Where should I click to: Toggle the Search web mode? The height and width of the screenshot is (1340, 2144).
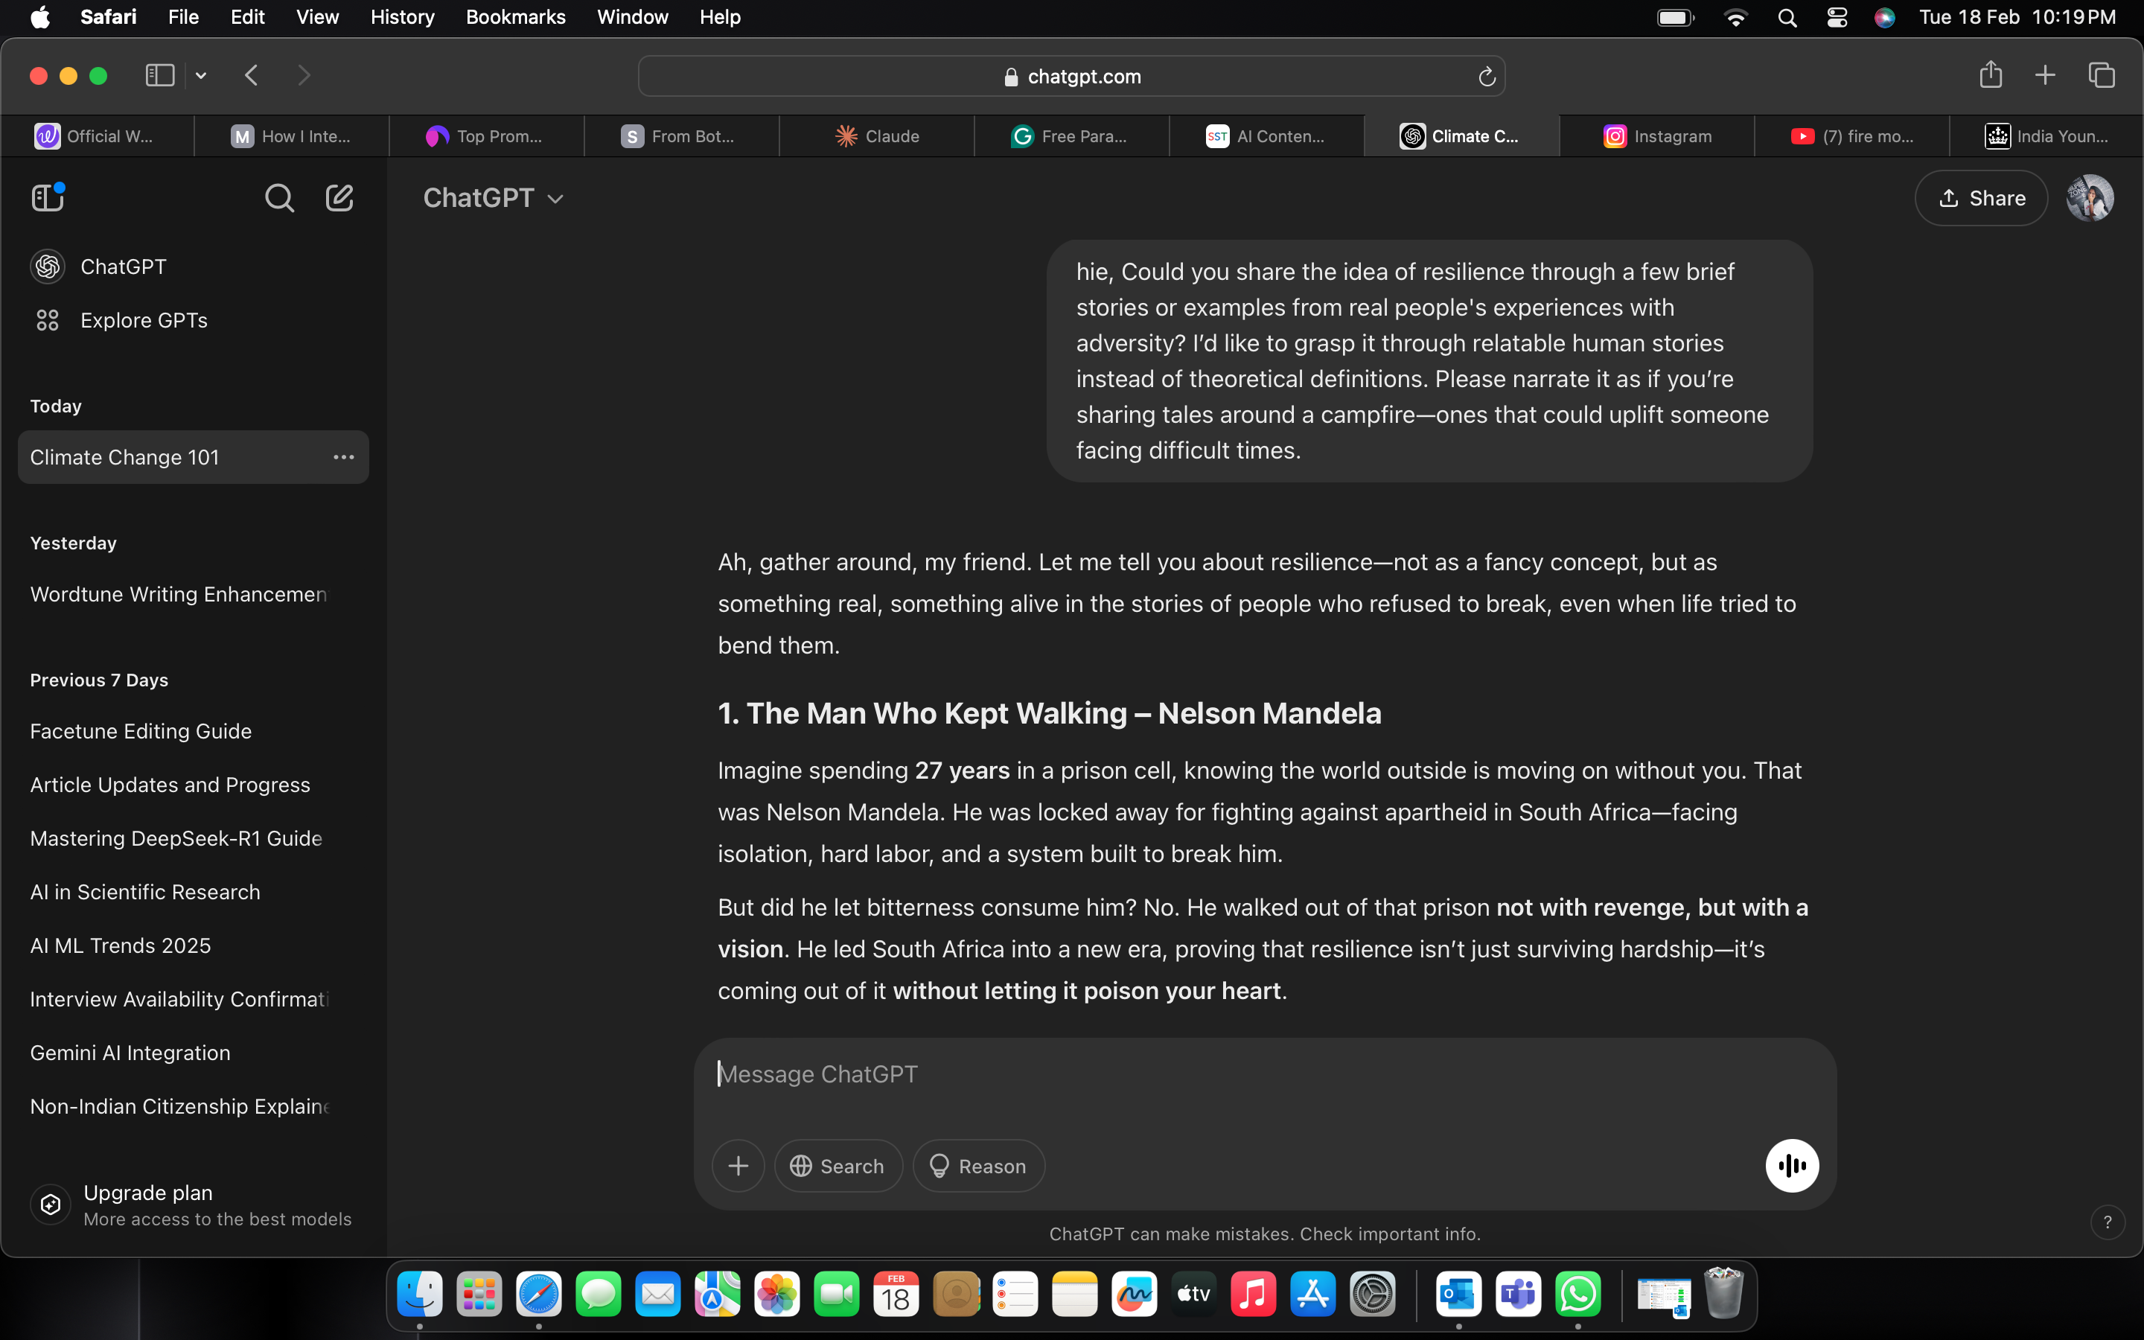pos(838,1165)
